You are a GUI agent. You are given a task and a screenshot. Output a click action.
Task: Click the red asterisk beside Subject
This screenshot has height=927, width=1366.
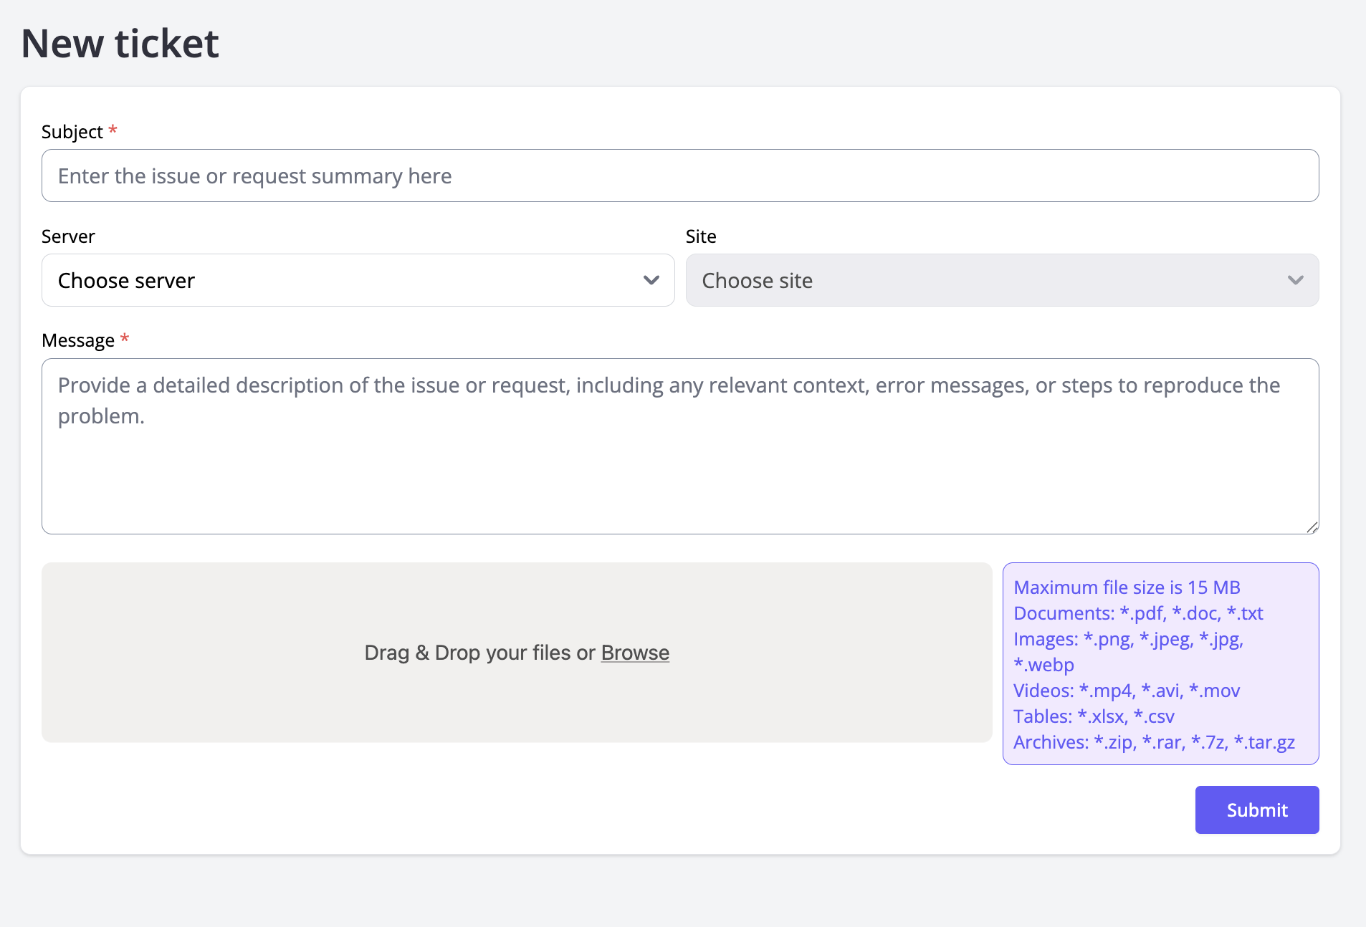(113, 130)
